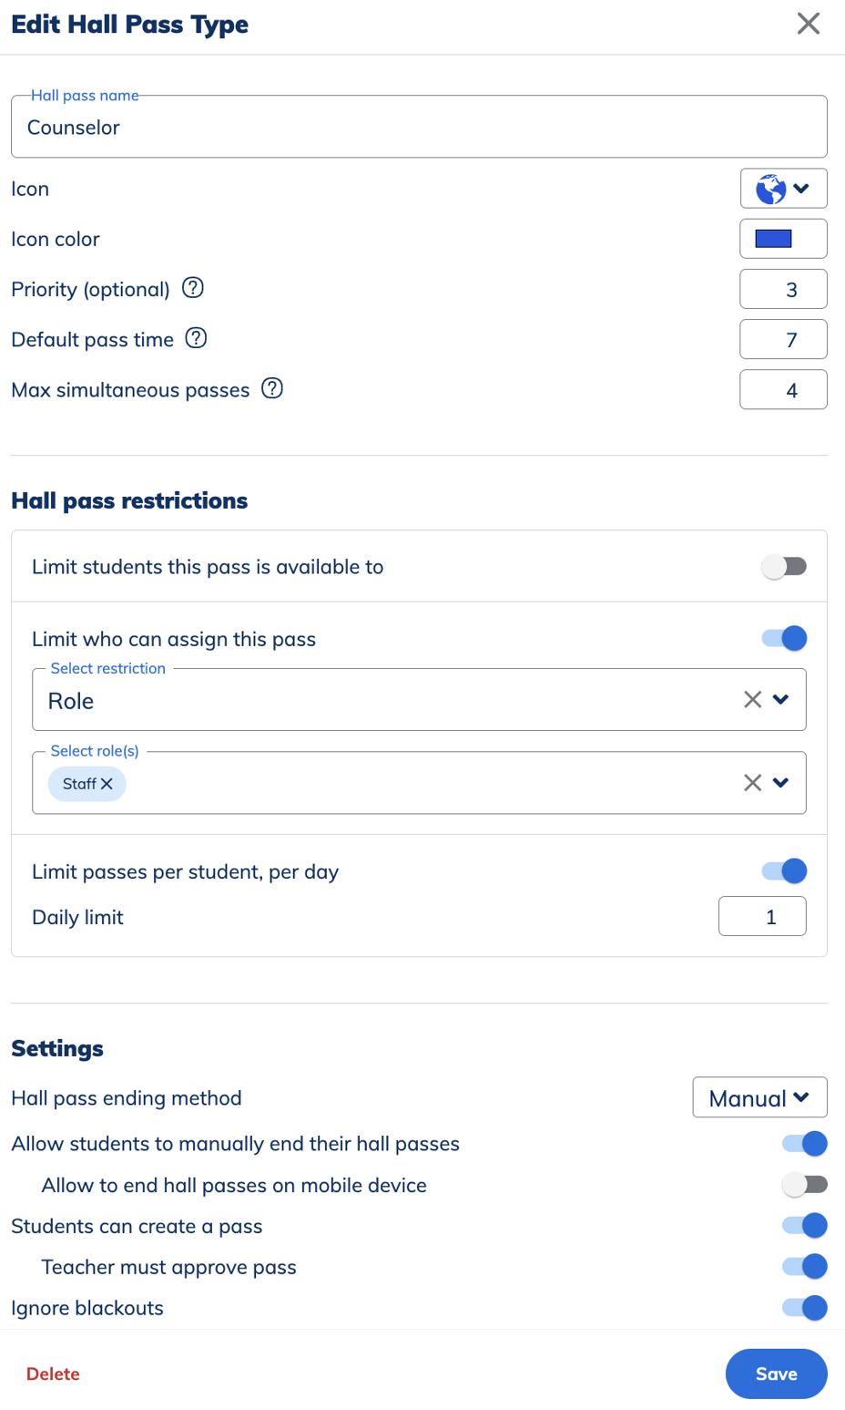Open the Hall pass ending method dropdown
The image size is (845, 1410).
point(759,1097)
